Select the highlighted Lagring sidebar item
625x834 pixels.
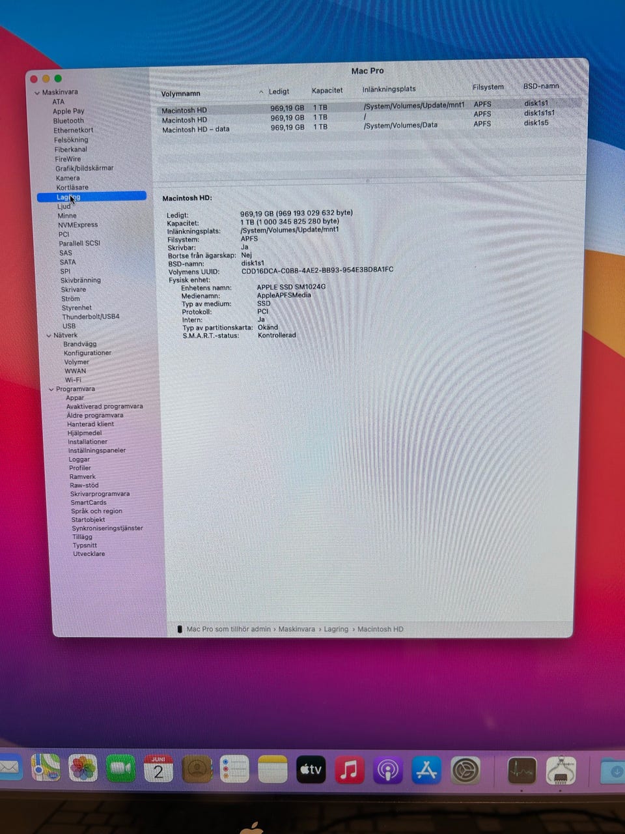[92, 197]
